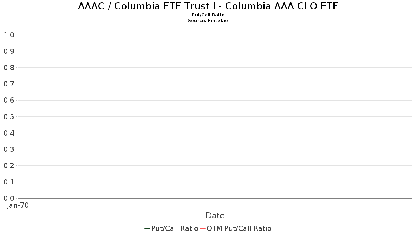Click the 0.9 y-axis label
This screenshot has height=234, width=416.
tap(9, 51)
